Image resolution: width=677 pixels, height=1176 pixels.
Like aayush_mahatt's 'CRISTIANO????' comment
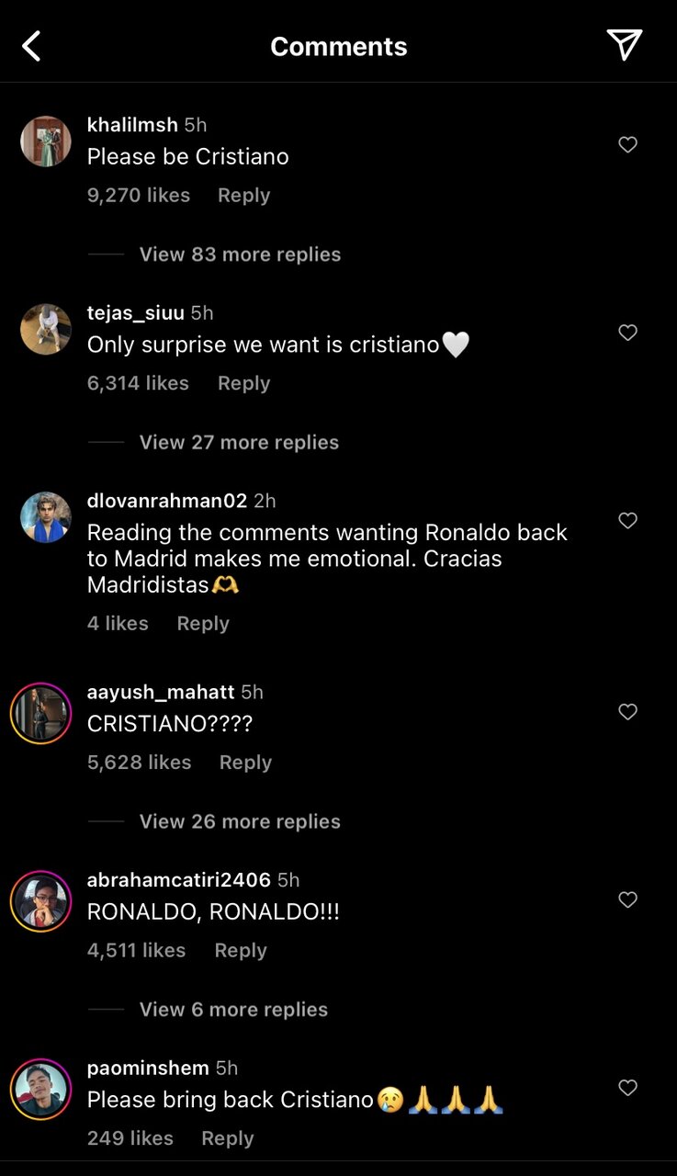click(627, 712)
